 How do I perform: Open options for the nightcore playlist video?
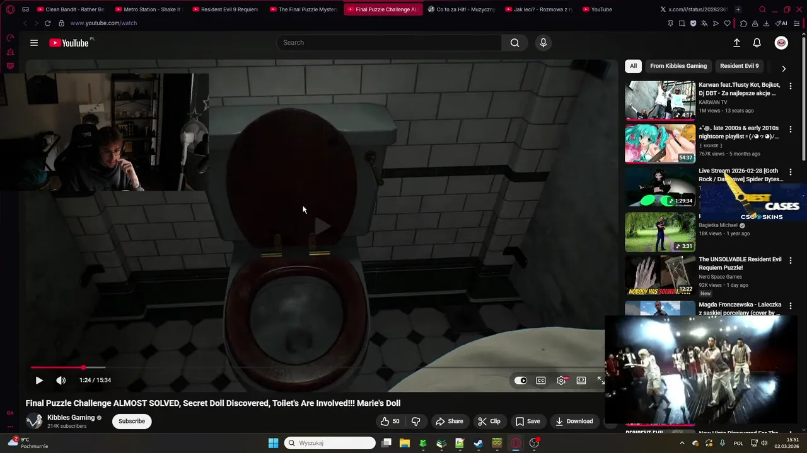tap(791, 130)
